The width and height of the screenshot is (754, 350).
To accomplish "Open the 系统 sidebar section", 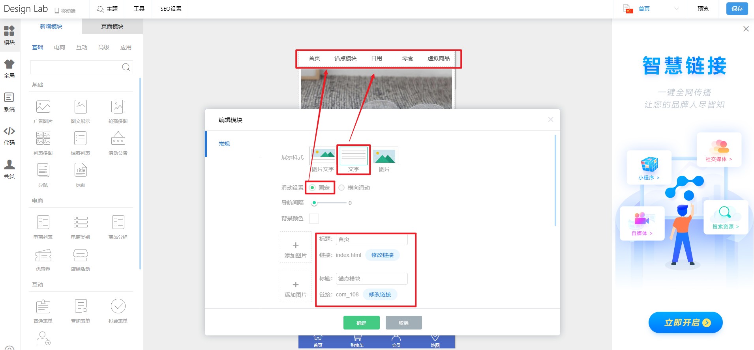I will tap(9, 102).
